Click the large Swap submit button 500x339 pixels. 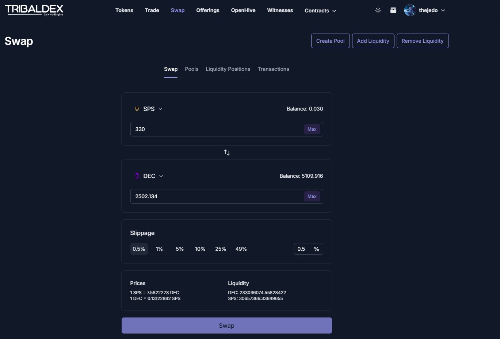click(x=227, y=325)
